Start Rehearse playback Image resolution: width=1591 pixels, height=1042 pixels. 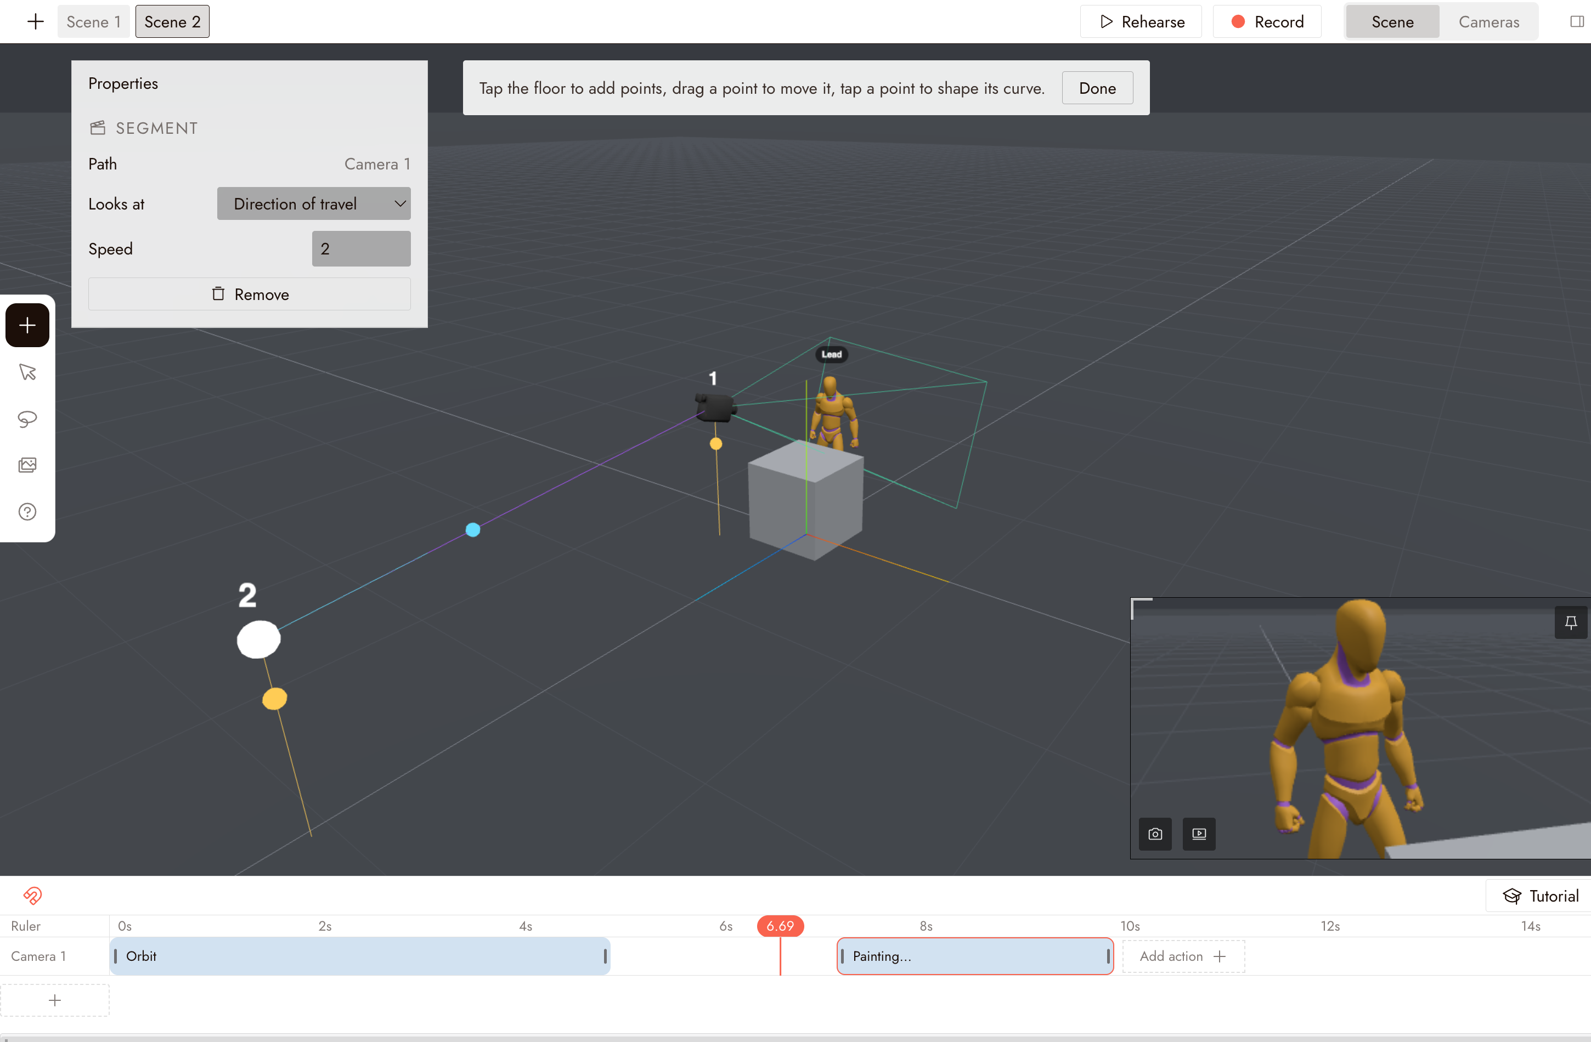[x=1141, y=21]
